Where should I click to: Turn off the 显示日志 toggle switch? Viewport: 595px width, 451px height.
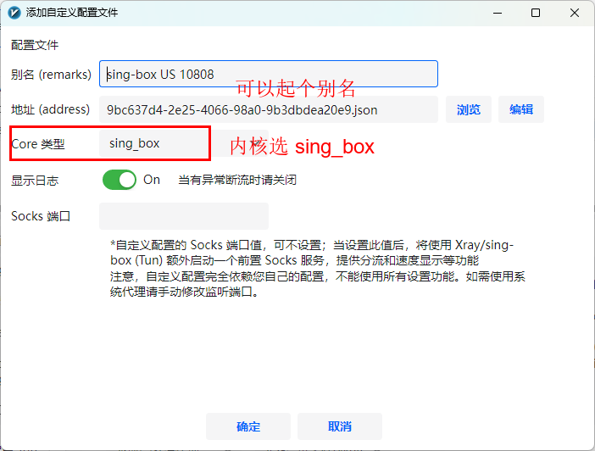coord(120,180)
